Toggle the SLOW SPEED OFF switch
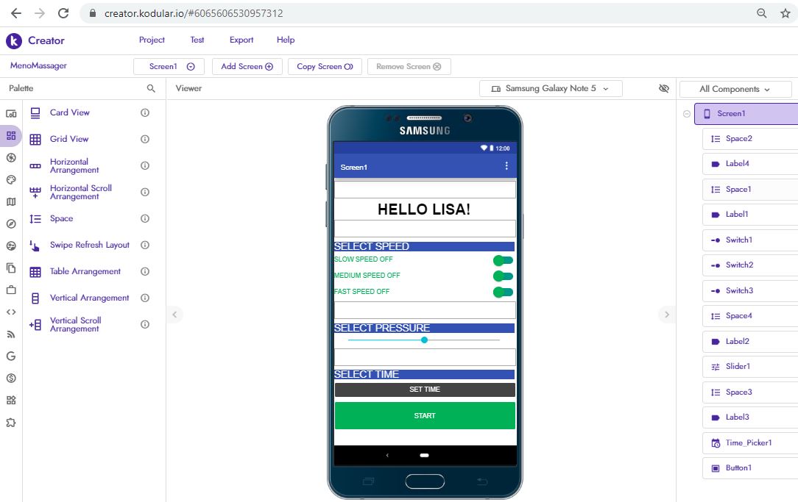 coord(503,260)
